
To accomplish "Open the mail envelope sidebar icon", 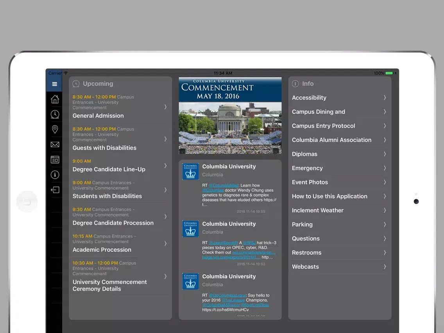I will coord(55,144).
